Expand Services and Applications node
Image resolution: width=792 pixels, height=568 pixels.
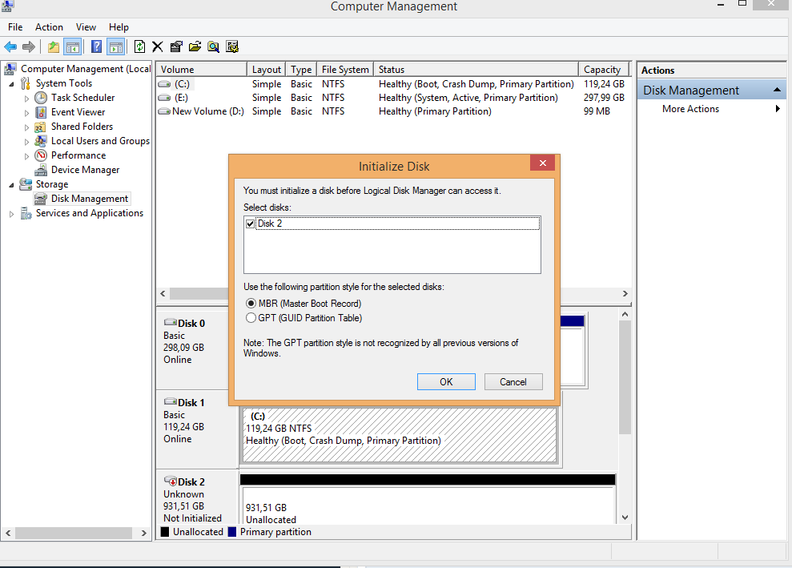click(12, 214)
